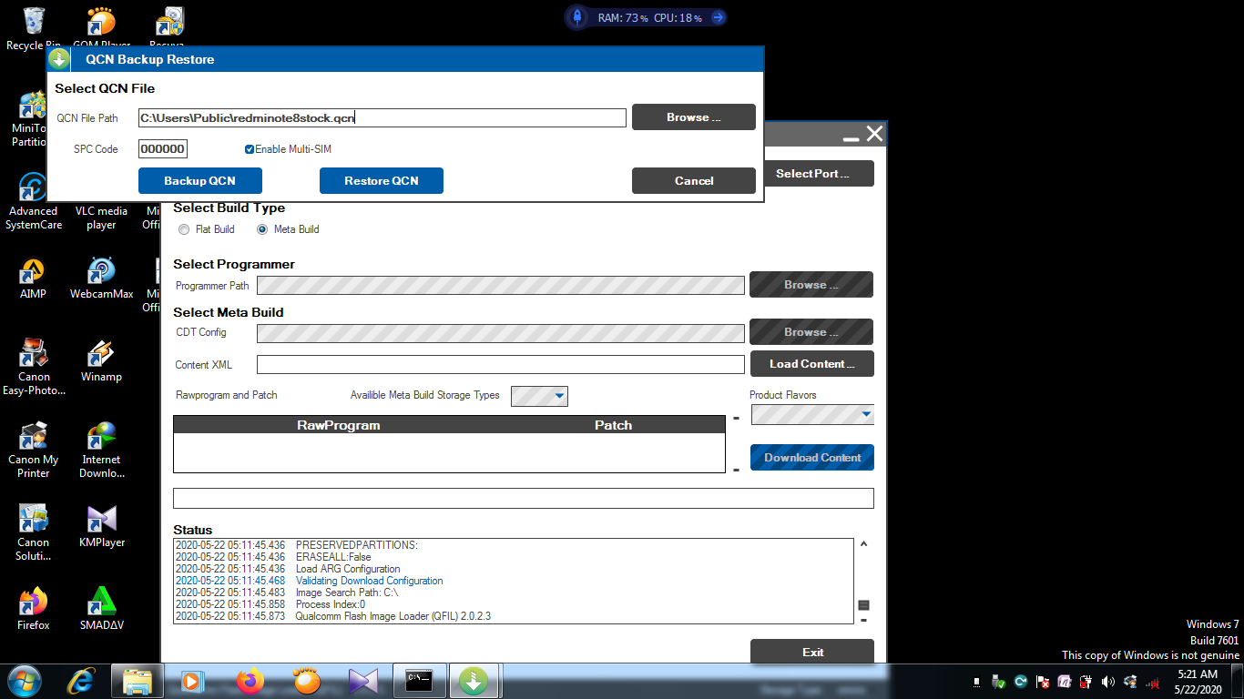Image resolution: width=1244 pixels, height=699 pixels.
Task: Cancel the QCN Backup Restore dialog
Action: [694, 180]
